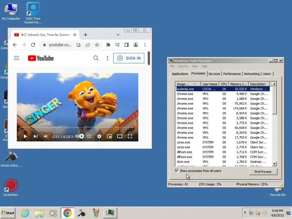
Task: Click the YouTube SIGN IN button
Action: (x=129, y=58)
